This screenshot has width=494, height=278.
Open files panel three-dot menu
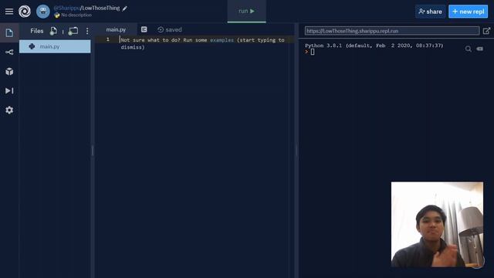coord(87,31)
